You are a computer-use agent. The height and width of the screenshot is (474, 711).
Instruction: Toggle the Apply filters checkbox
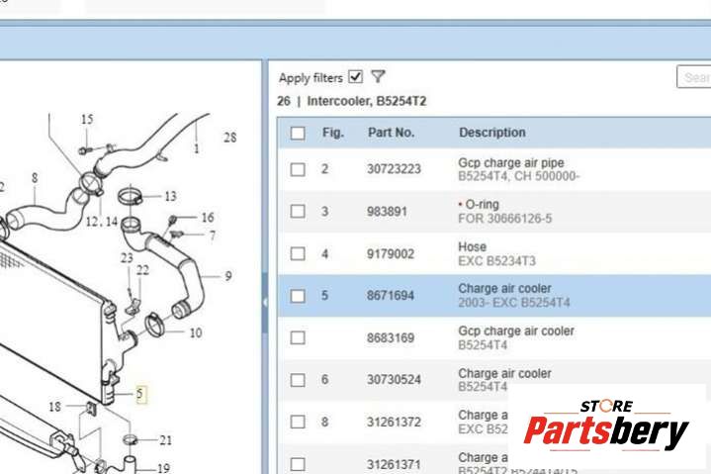(x=356, y=77)
